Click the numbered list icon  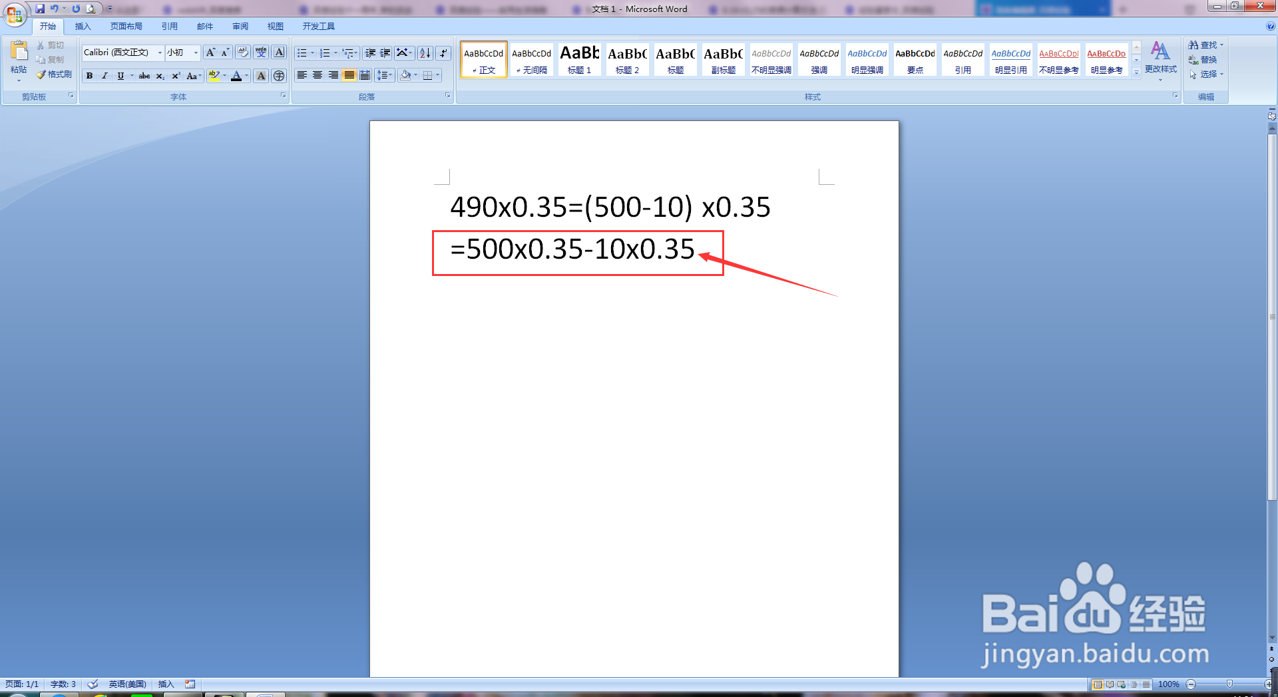[x=325, y=53]
